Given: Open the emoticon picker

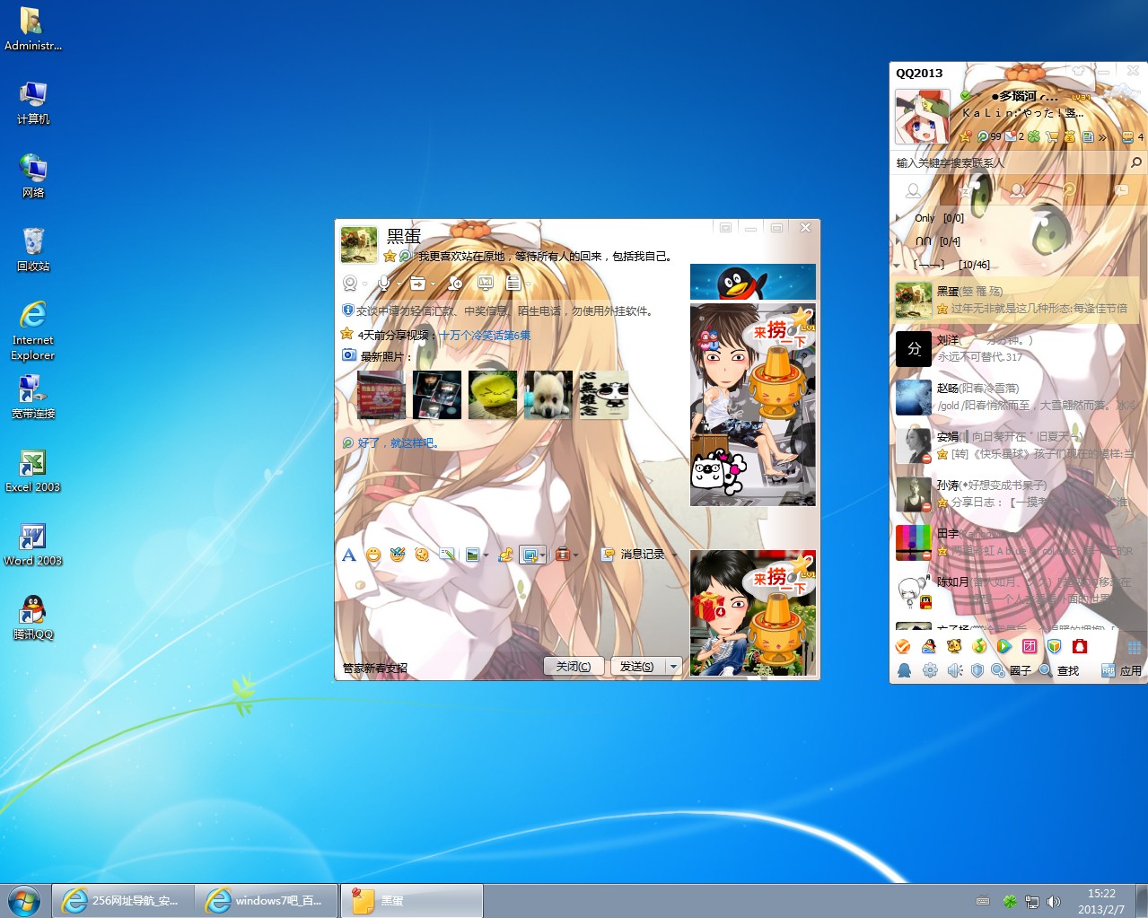Looking at the screenshot, I should pyautogui.click(x=373, y=555).
